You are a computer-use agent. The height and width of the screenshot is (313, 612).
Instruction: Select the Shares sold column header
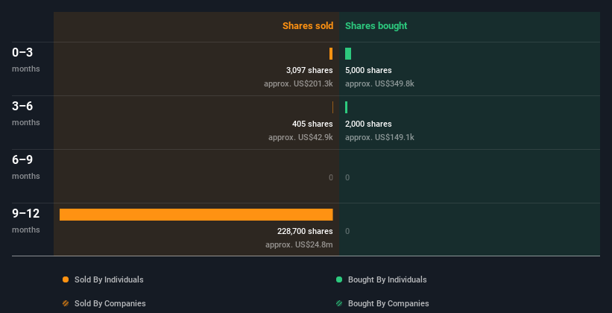coord(307,26)
